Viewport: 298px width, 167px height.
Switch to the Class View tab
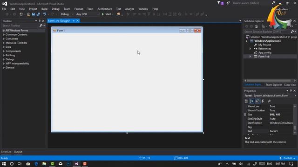point(290,85)
